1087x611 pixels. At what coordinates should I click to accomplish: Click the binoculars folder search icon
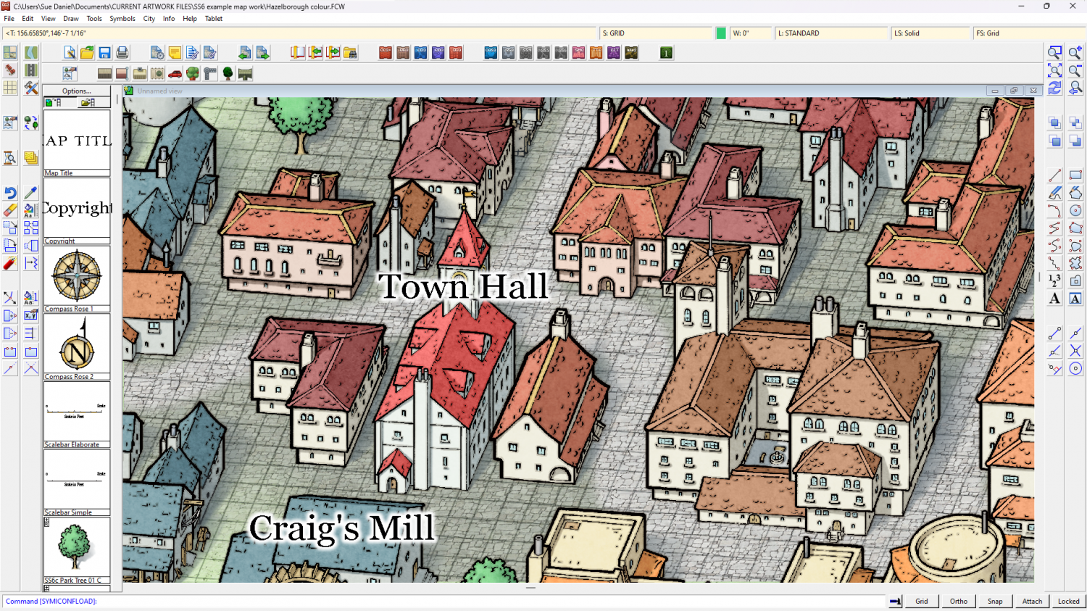point(350,52)
